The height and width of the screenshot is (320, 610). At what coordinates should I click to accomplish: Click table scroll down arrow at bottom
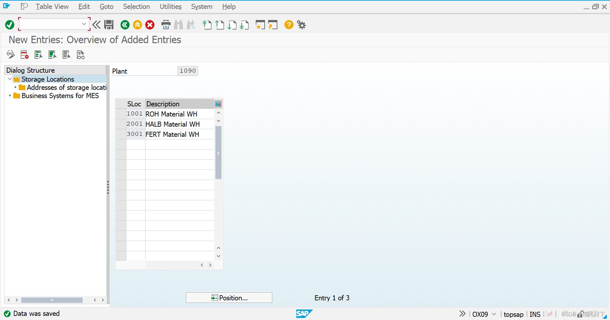click(219, 256)
